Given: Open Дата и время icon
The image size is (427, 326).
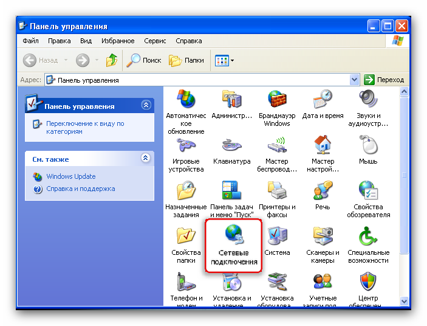Looking at the screenshot, I should 323,99.
